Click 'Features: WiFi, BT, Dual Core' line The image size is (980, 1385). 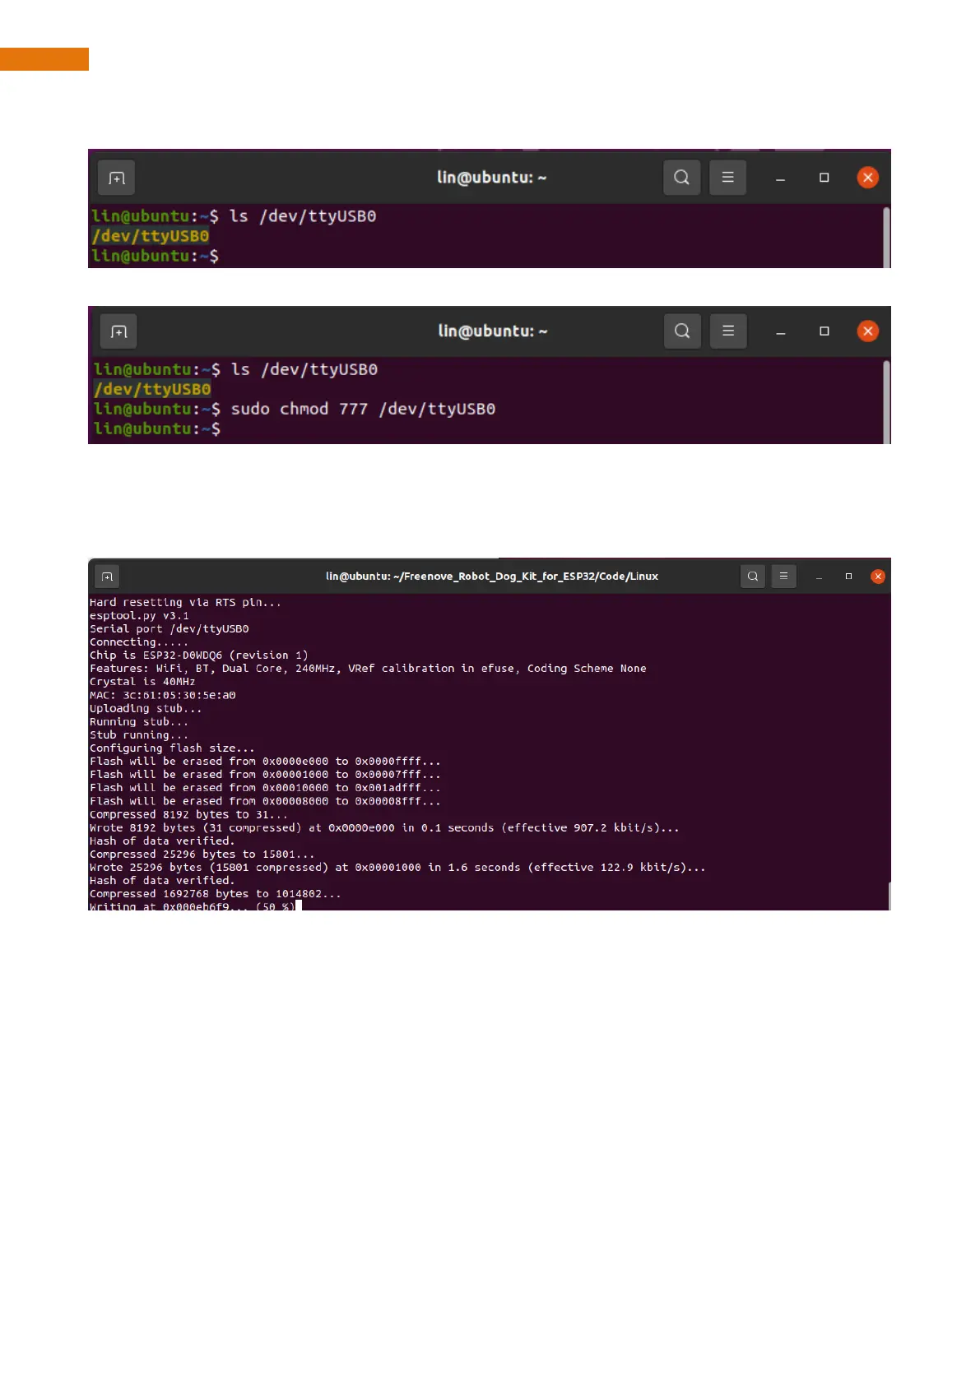pyautogui.click(x=368, y=669)
